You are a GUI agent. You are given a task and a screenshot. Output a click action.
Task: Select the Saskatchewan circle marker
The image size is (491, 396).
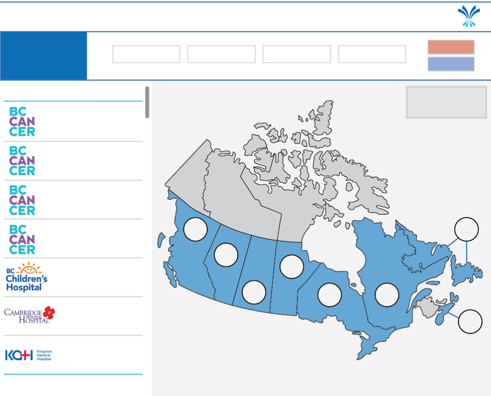click(254, 293)
